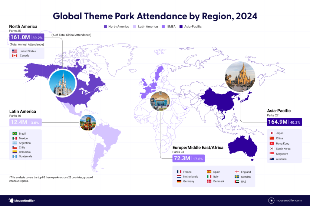The height and width of the screenshot is (206, 310).
Task: Expand the Europe/Middle East/Africa Parks 23 section
Action: pyautogui.click(x=179, y=152)
